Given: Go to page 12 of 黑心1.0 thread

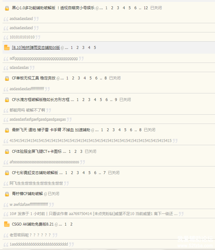Looking at the screenshot, I should [x=146, y=8].
